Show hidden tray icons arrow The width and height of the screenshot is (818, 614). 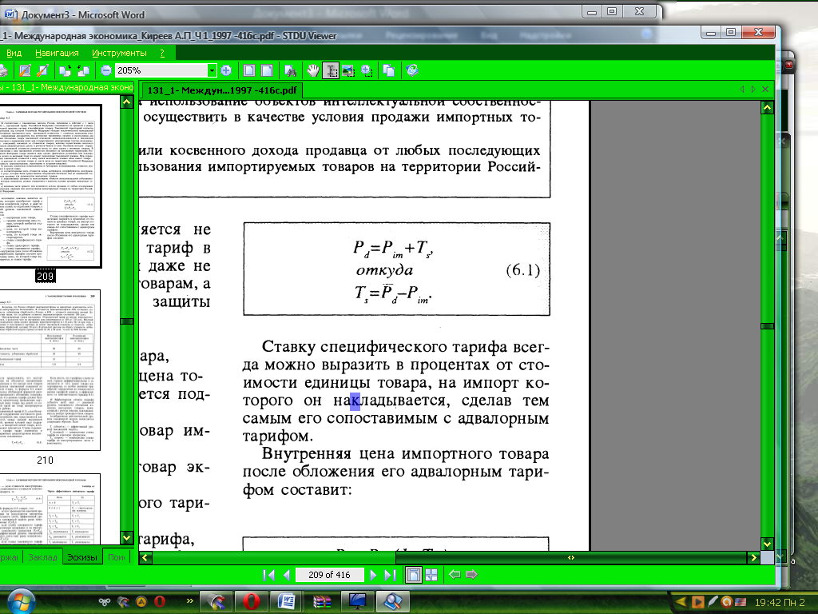(681, 602)
